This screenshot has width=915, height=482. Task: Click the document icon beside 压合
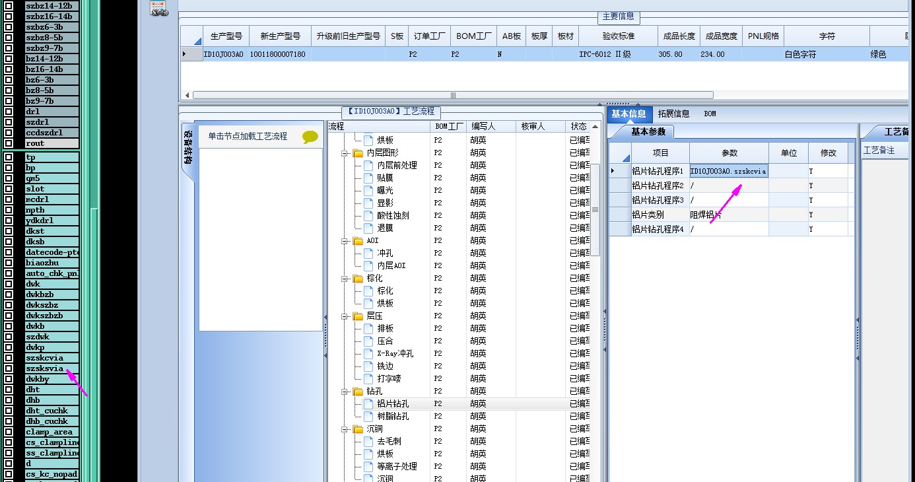[368, 341]
